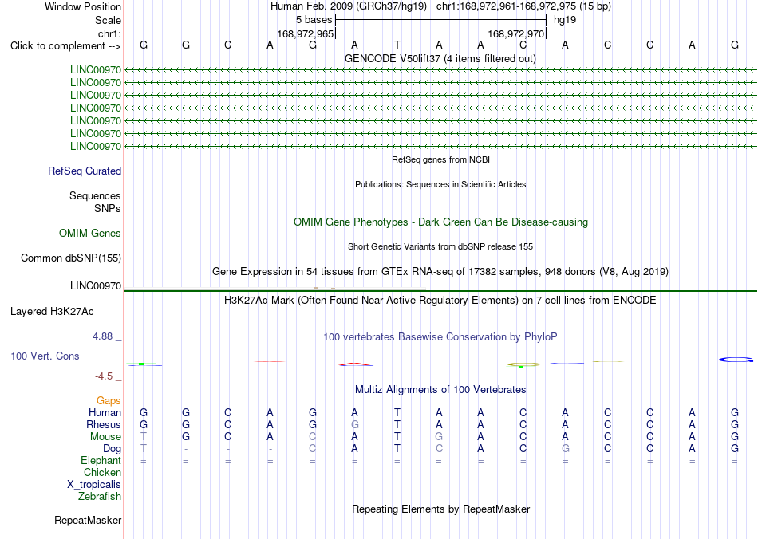Open "Publications: Sequences in Scientific Articles" track title
Image resolution: width=758 pixels, height=539 pixels.
[440, 184]
